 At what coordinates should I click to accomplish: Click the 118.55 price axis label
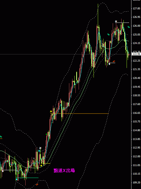pyautogui.click(x=136, y=95)
